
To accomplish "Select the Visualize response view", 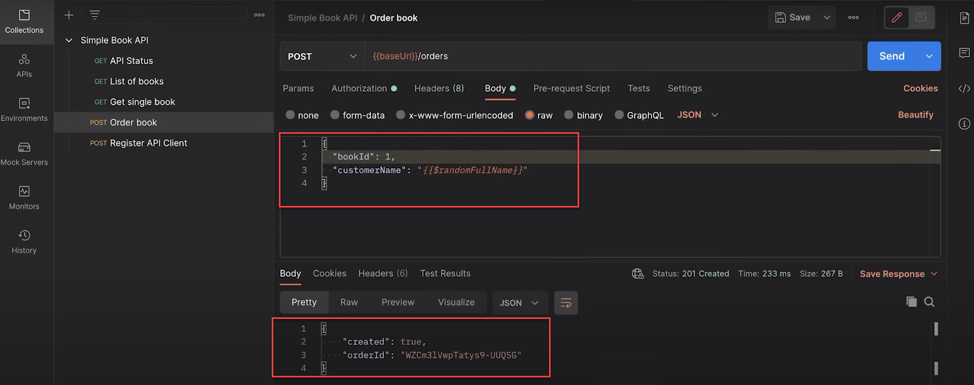I will tap(456, 303).
